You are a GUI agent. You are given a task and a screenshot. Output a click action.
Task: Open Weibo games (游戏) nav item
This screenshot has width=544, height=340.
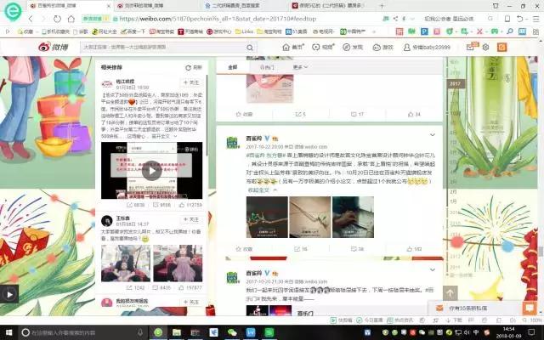[383, 48]
